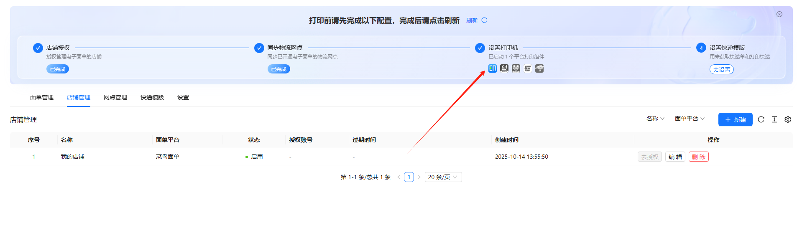Image resolution: width=797 pixels, height=248 pixels.
Task: Open the table row density icon
Action: pyautogui.click(x=774, y=119)
